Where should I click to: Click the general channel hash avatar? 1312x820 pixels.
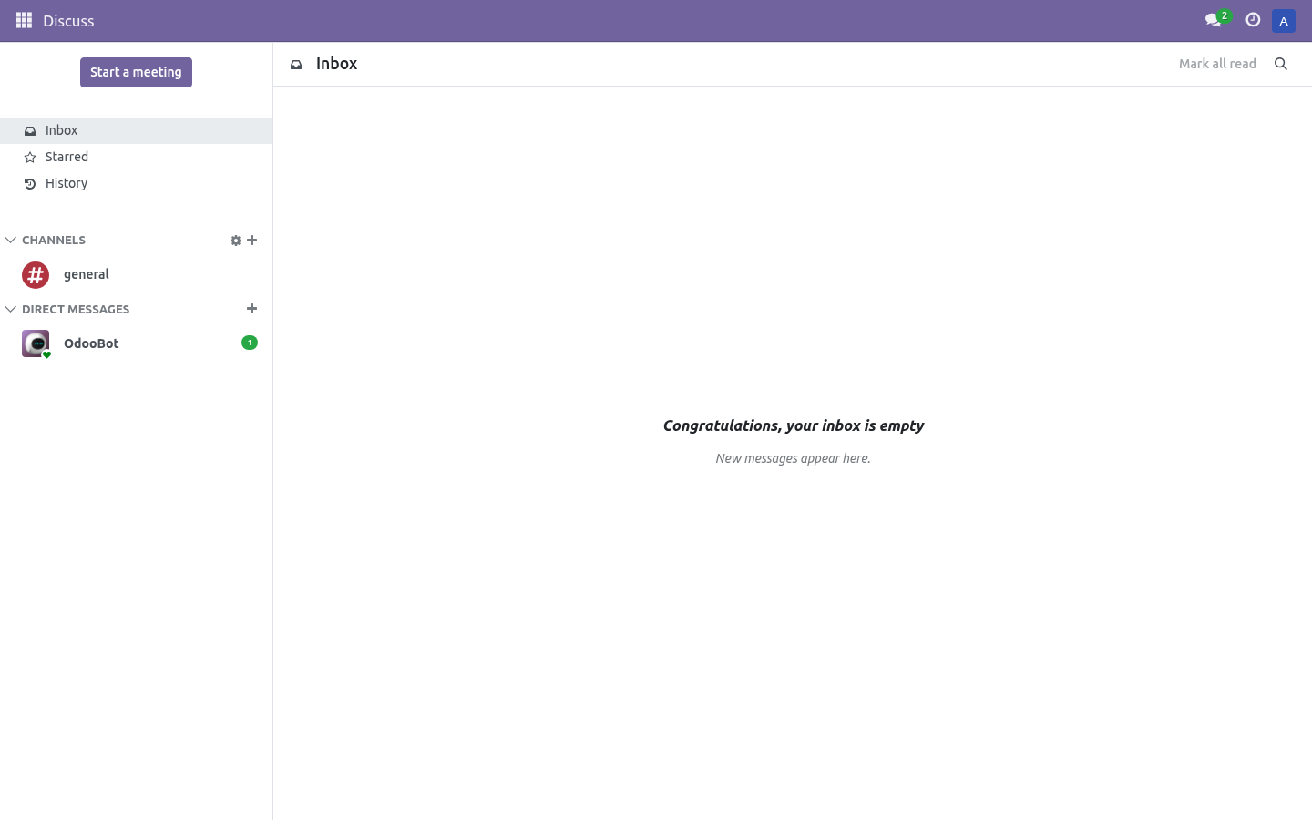36,274
